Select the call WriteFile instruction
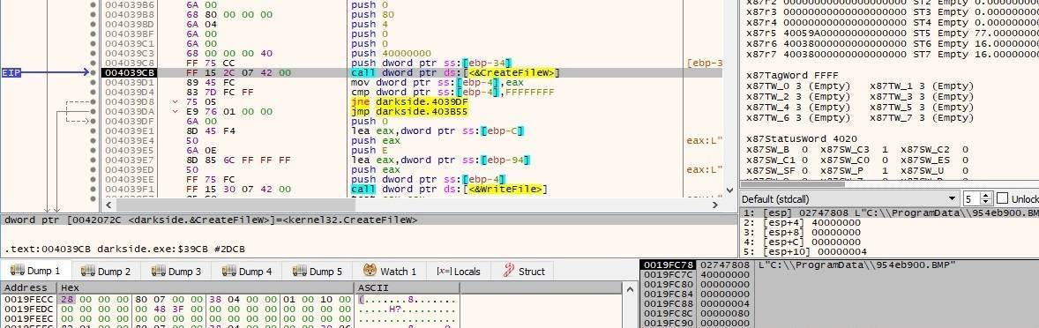The width and height of the screenshot is (1039, 328). (449, 189)
